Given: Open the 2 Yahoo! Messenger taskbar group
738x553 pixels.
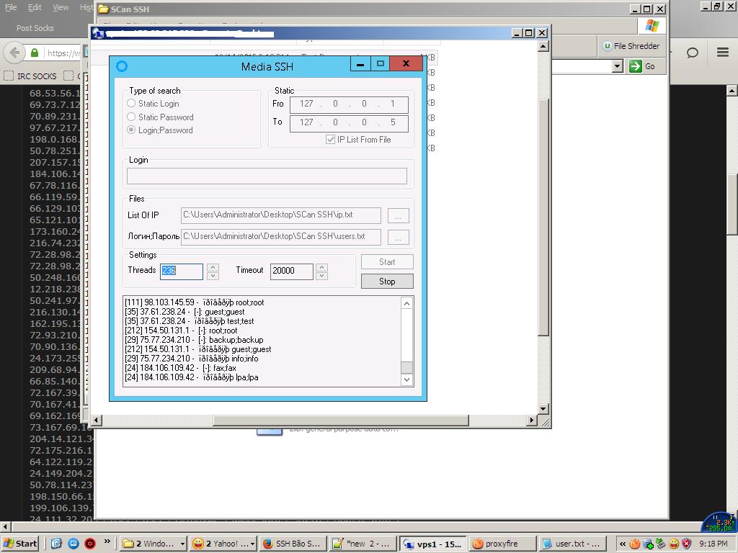Looking at the screenshot, I should point(223,544).
